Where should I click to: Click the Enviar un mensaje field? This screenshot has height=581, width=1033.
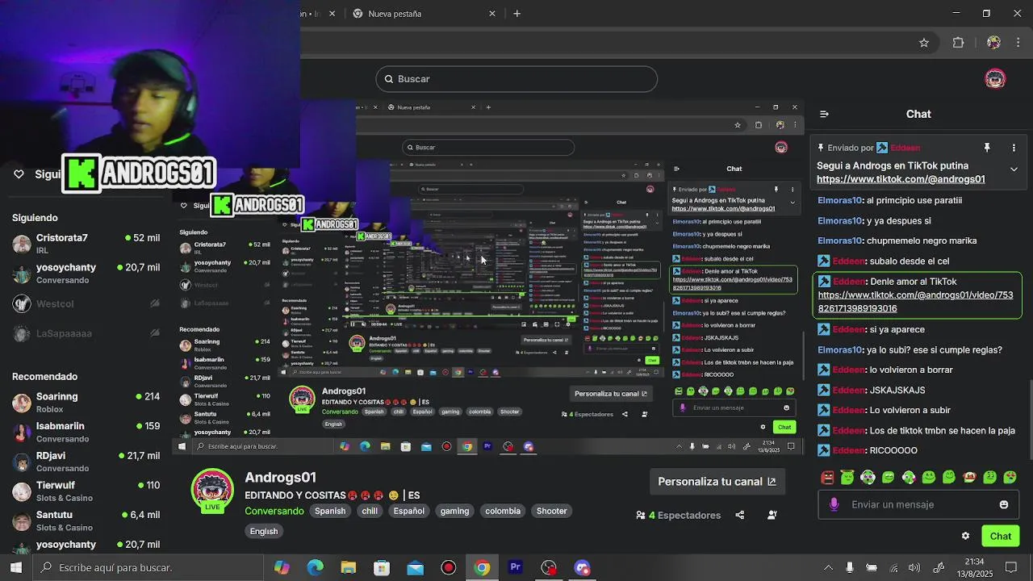coord(920,504)
